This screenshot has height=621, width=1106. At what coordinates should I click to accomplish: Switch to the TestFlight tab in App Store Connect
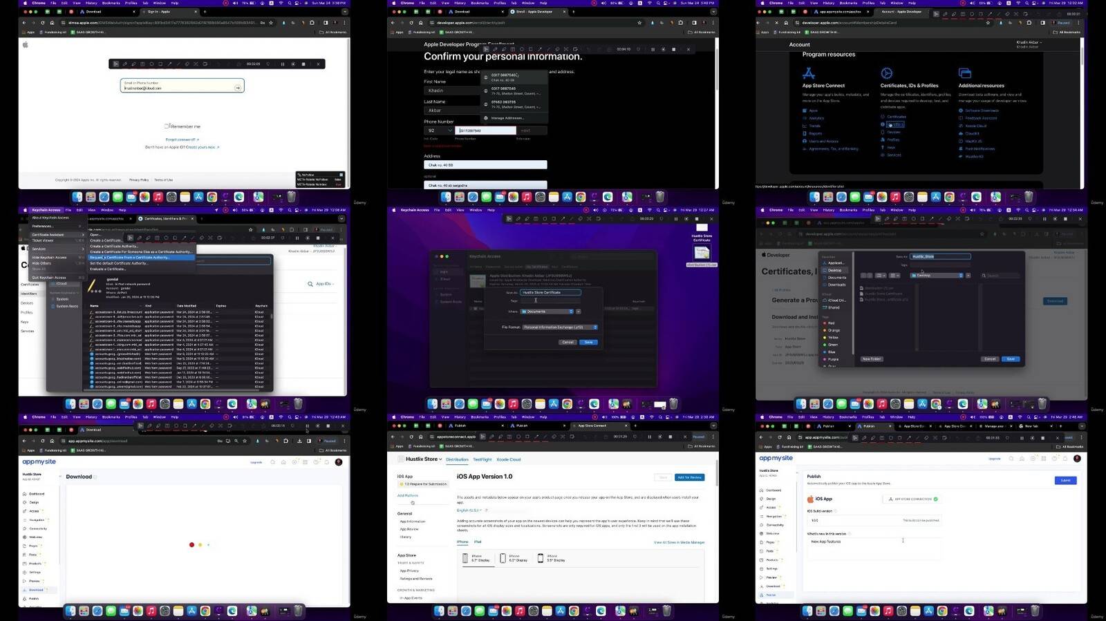coord(482,459)
